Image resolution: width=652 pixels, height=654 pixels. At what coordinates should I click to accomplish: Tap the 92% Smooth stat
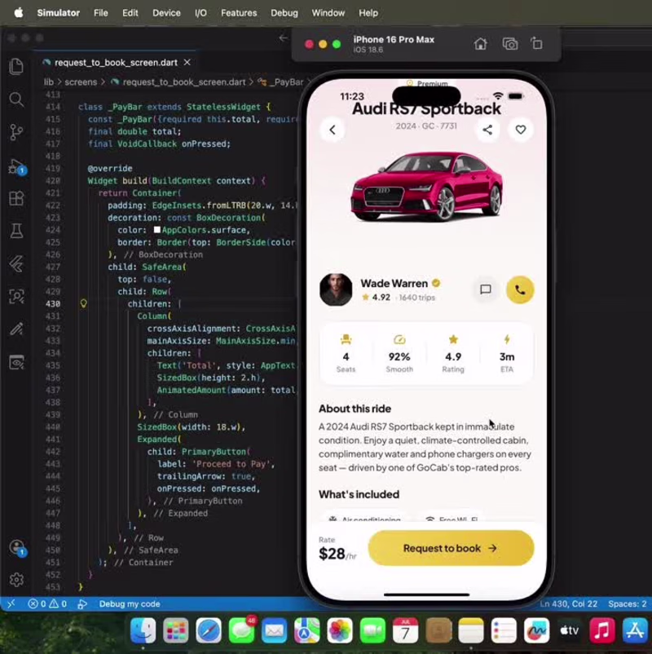click(x=399, y=354)
